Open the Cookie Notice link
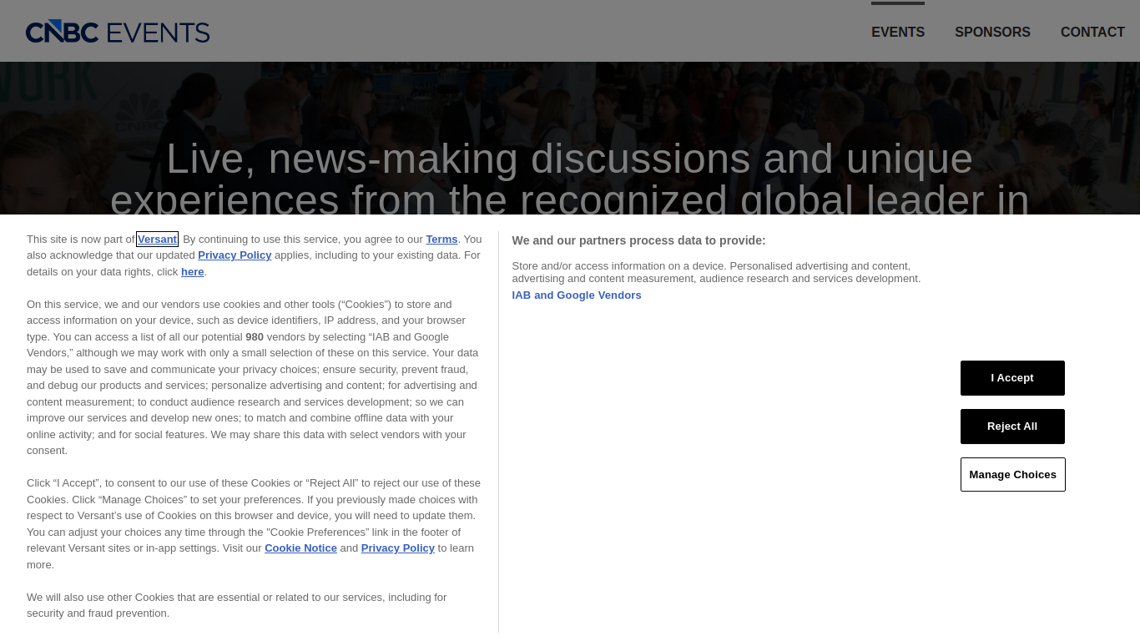 (x=300, y=548)
